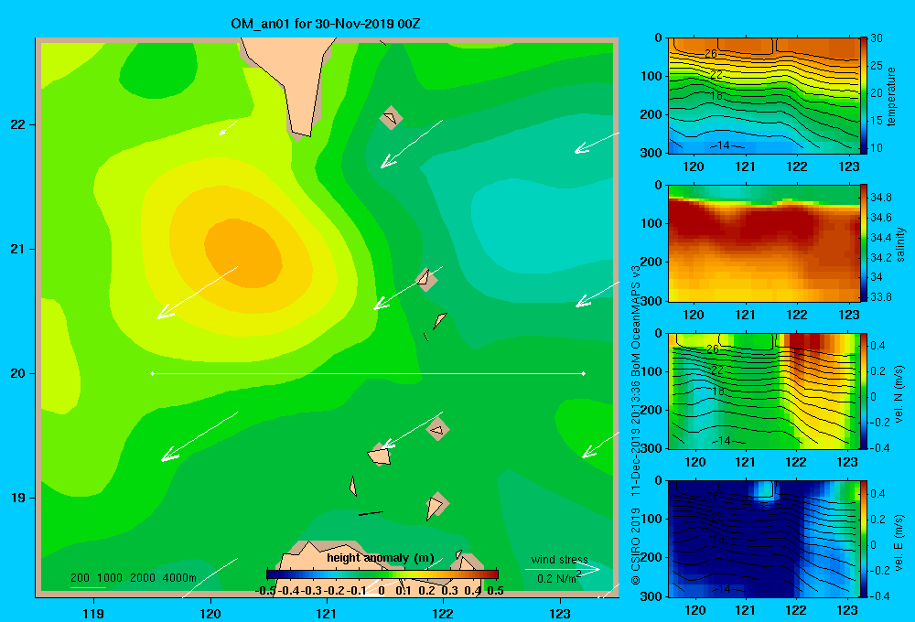Click the vertical 'salinity' axis label

pyautogui.click(x=900, y=244)
